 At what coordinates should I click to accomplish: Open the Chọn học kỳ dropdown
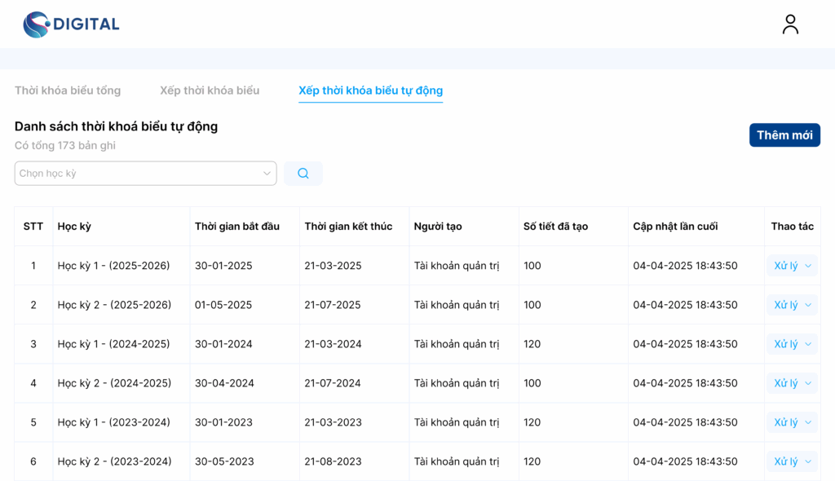(145, 174)
